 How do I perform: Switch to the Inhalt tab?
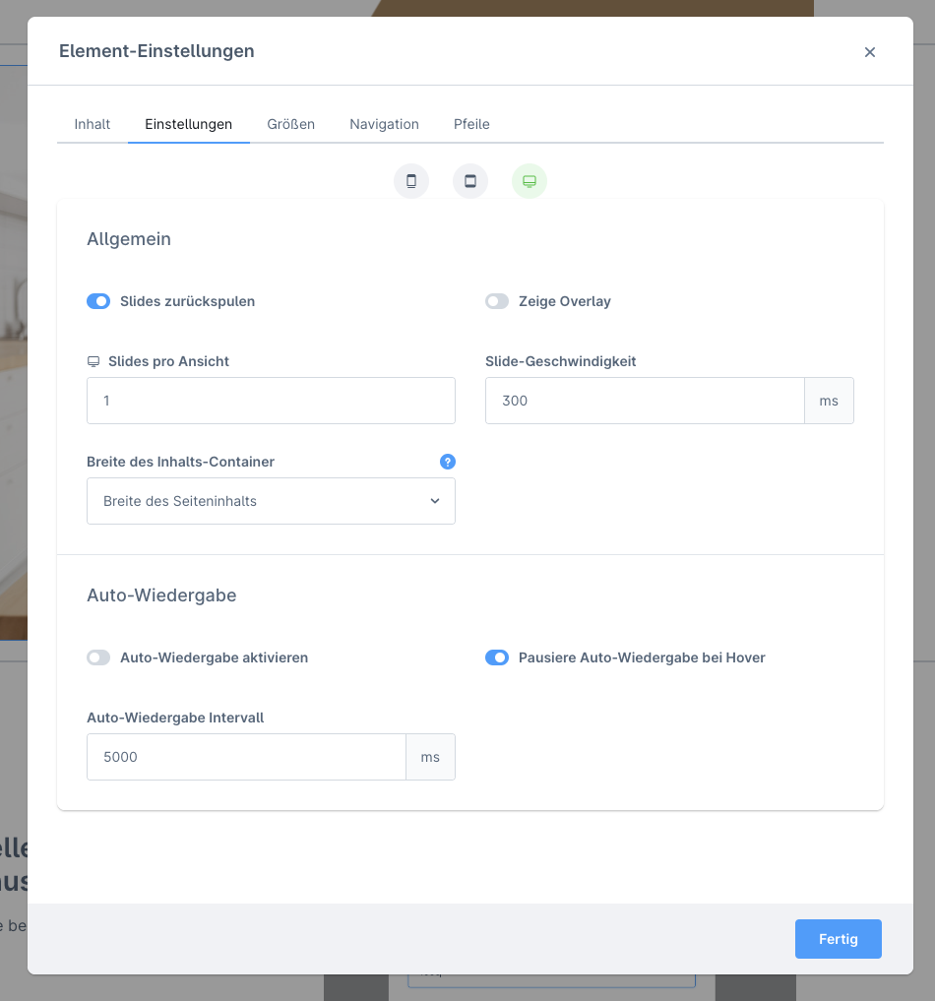pos(93,124)
